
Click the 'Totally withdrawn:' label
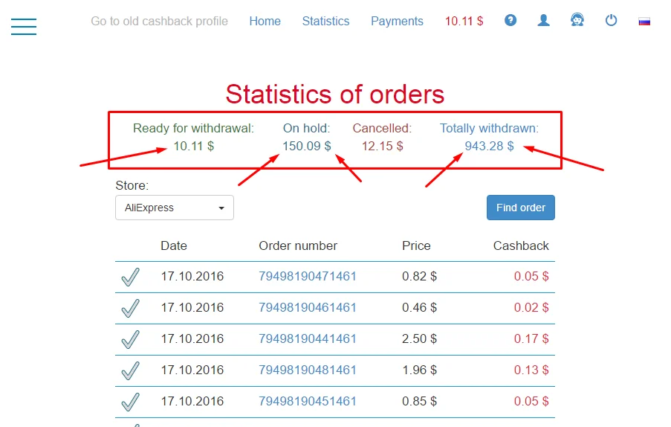click(489, 129)
